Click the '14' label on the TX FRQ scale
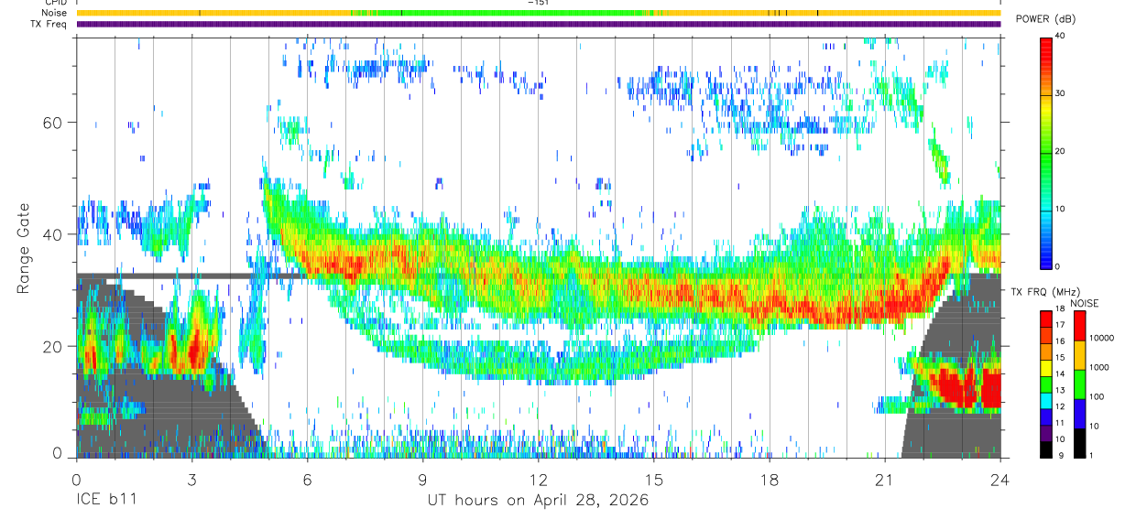 point(1061,373)
